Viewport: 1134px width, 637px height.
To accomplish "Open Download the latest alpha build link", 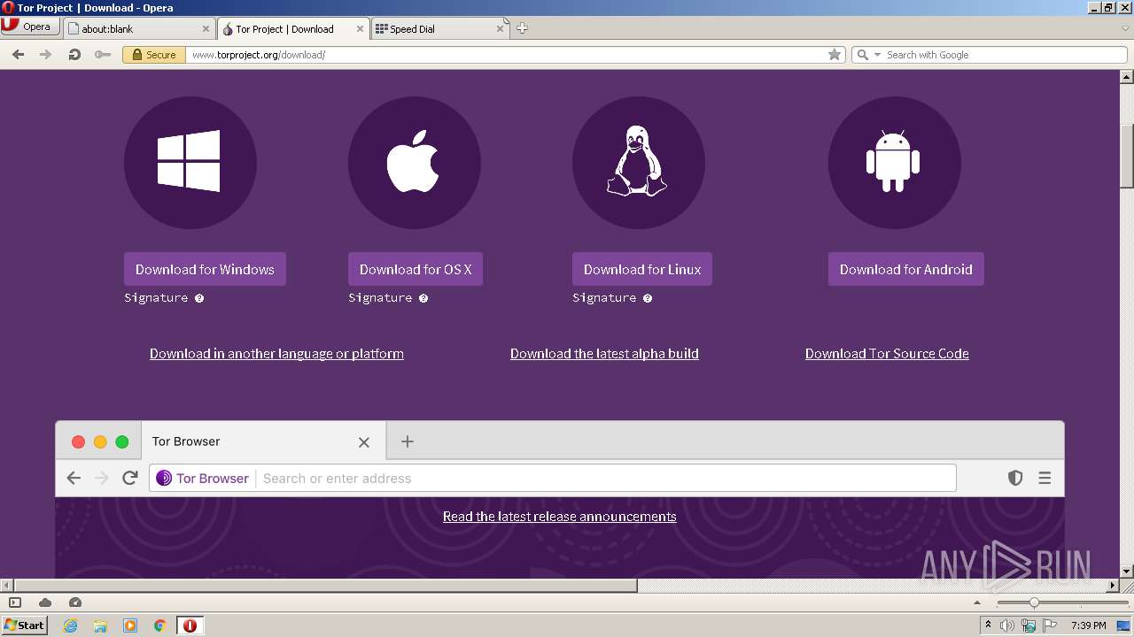I will click(x=604, y=354).
